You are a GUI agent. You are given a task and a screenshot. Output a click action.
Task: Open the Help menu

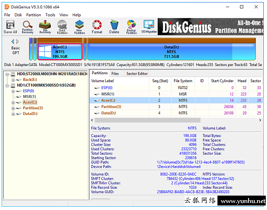click(x=77, y=15)
